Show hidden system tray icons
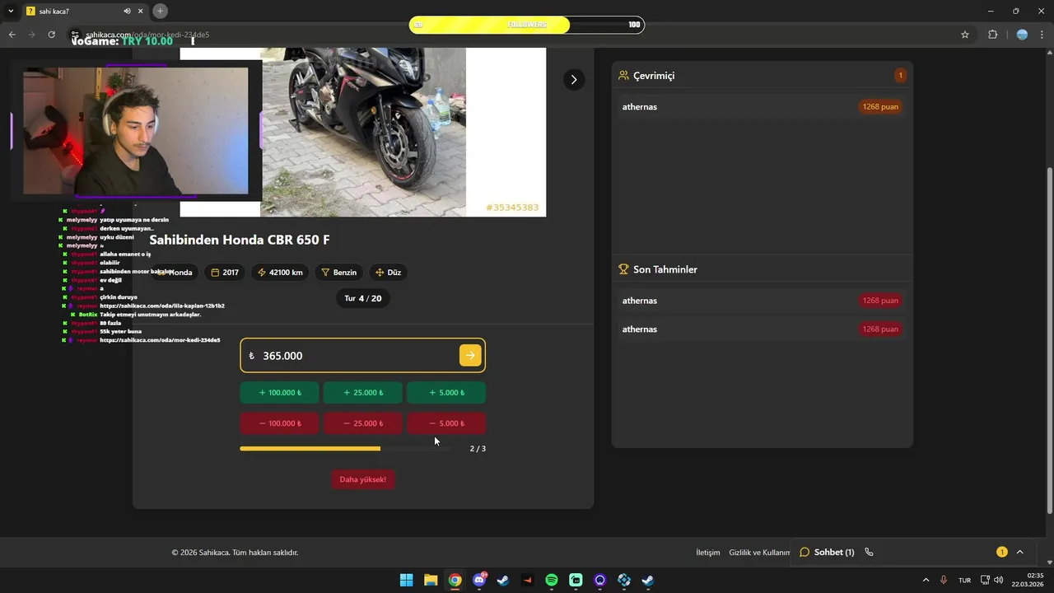Viewport: 1054px width, 593px height. (926, 580)
